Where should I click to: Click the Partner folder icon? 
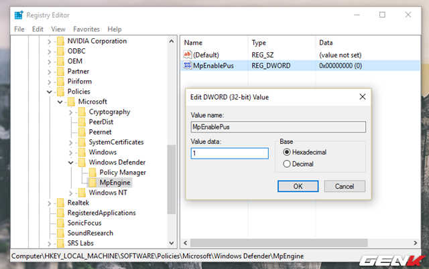coord(60,72)
